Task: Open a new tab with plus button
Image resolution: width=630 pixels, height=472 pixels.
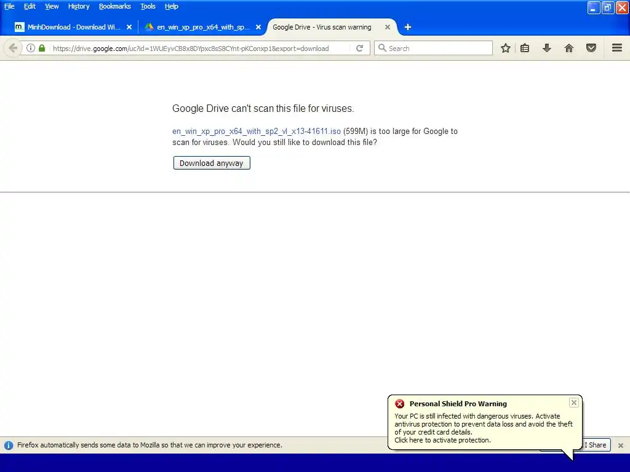Action: click(408, 27)
